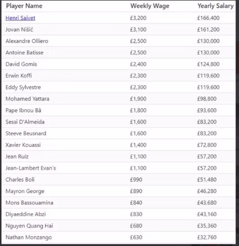Click the Player Name column header
Viewport: 239px width, 246px height.
[24, 6]
